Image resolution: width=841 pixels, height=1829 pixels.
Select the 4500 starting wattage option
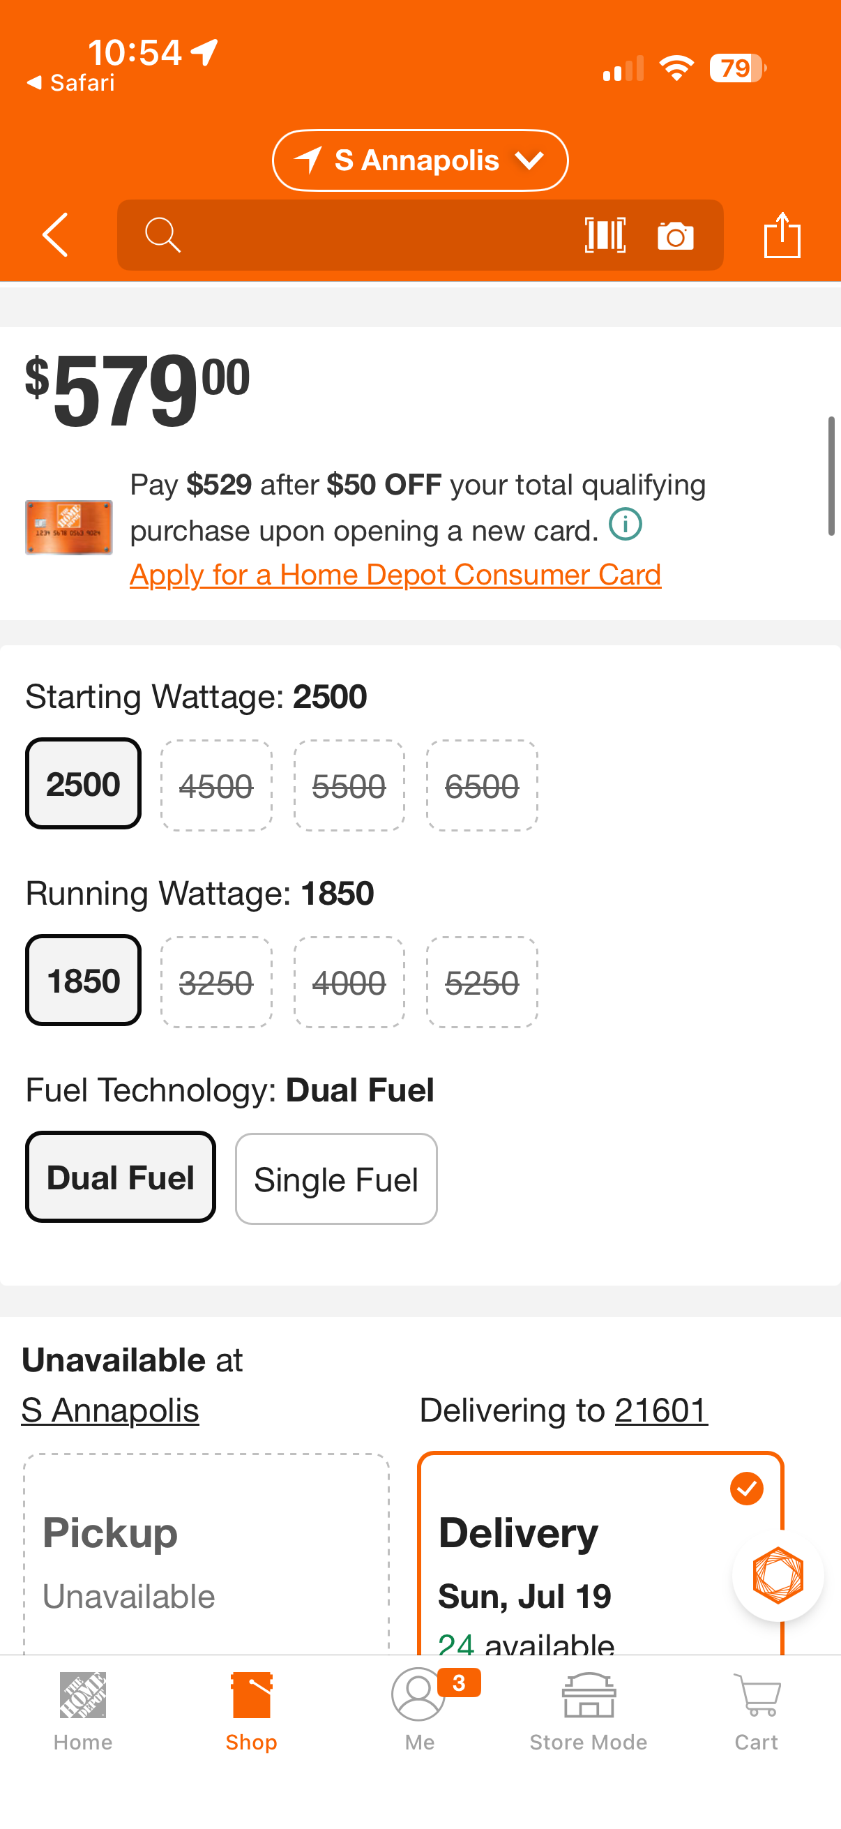click(x=216, y=785)
